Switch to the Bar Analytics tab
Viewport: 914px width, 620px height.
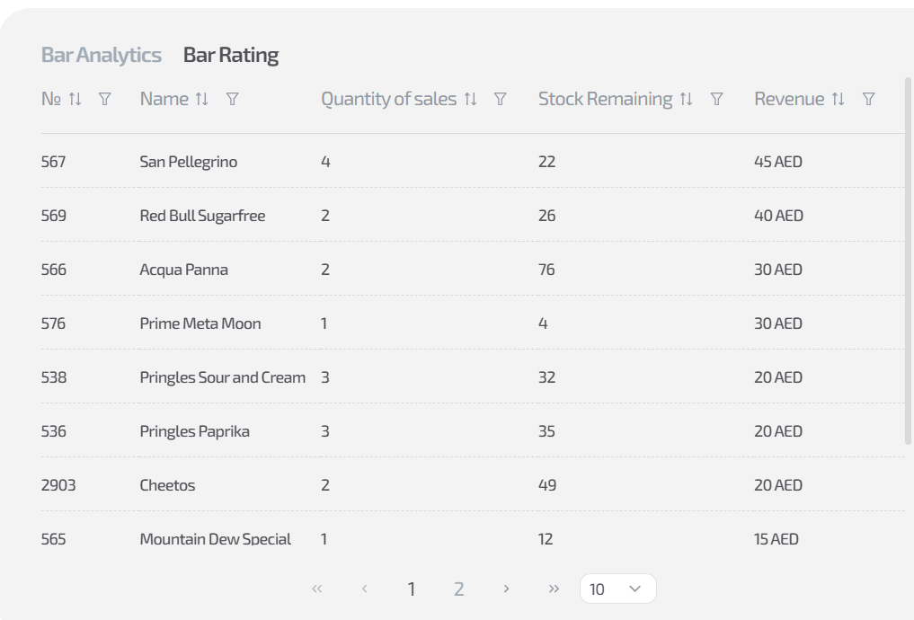point(102,55)
